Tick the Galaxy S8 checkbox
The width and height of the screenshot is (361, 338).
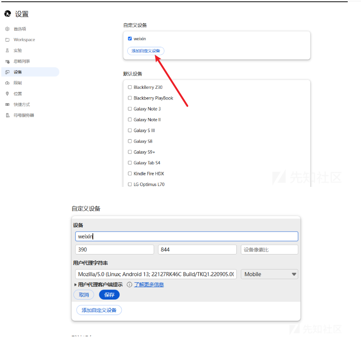coord(130,141)
